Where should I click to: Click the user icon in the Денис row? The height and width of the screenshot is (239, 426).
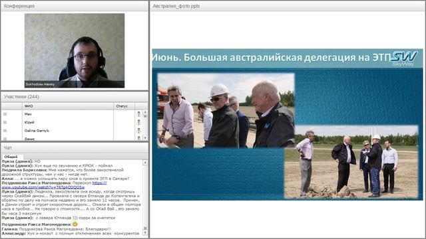click(139, 138)
